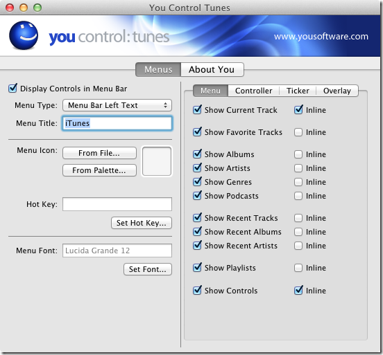Enable Inline for Show Recent Tracks

pos(298,218)
